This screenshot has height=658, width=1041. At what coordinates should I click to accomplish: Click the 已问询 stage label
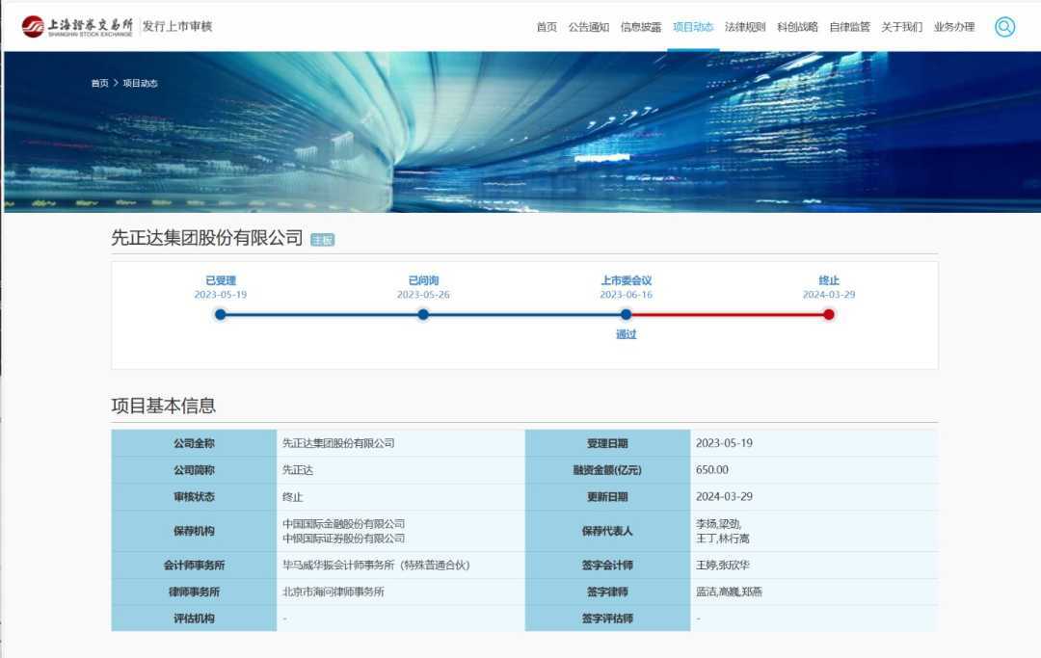click(423, 280)
